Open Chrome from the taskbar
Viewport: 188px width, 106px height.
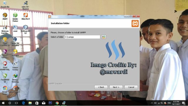coord(57,103)
